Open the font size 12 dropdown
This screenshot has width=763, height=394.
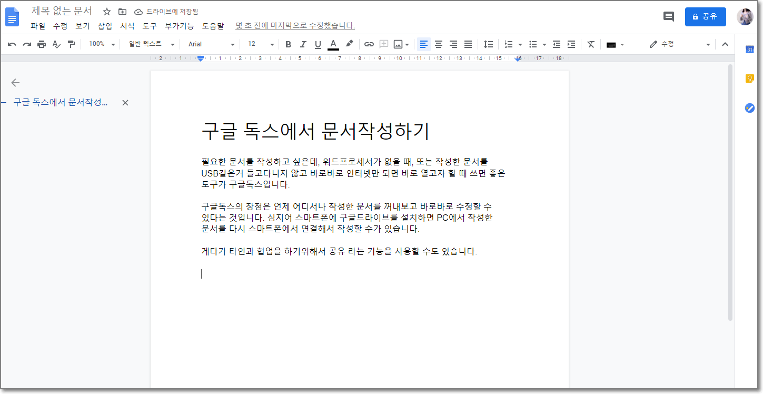(261, 44)
